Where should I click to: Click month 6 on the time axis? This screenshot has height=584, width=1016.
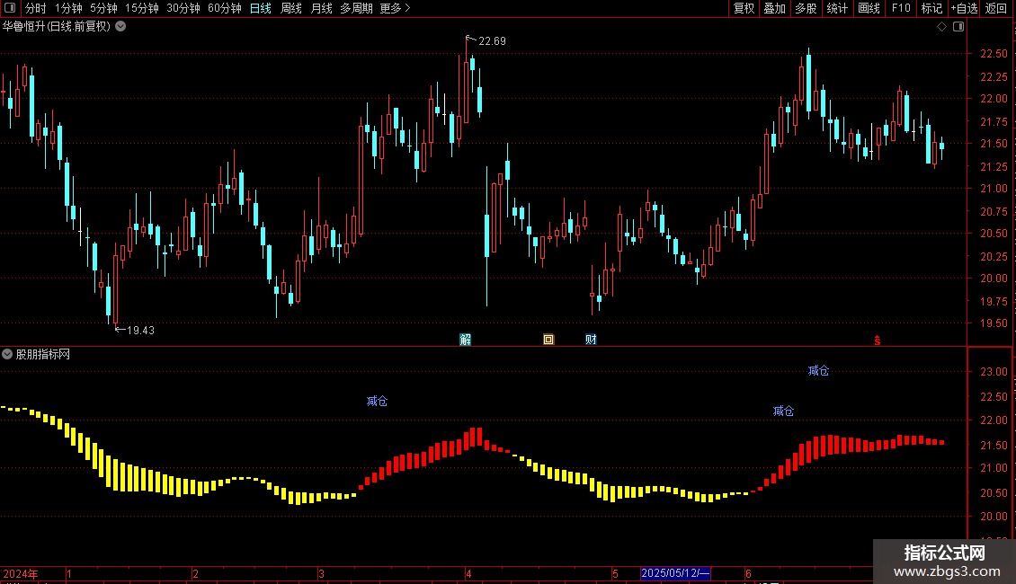748,574
